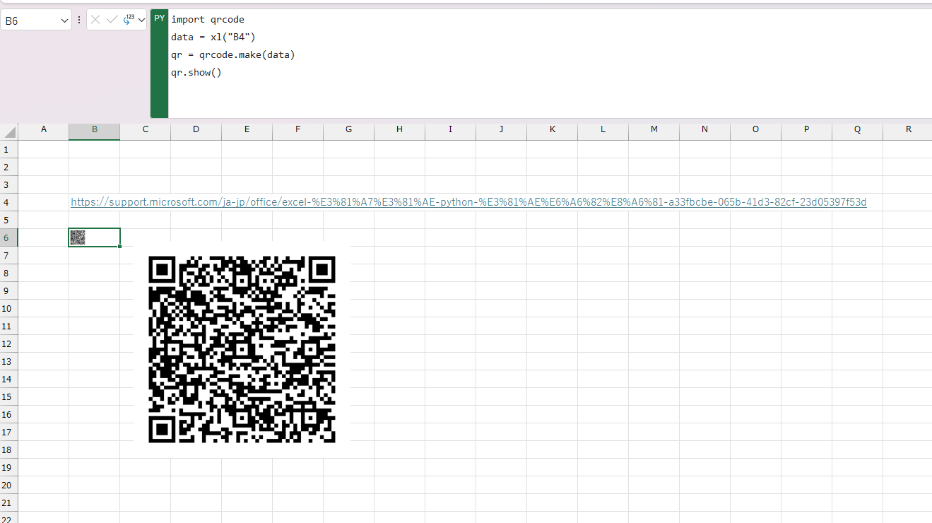Select the column K header
This screenshot has width=932, height=523.
pos(552,130)
